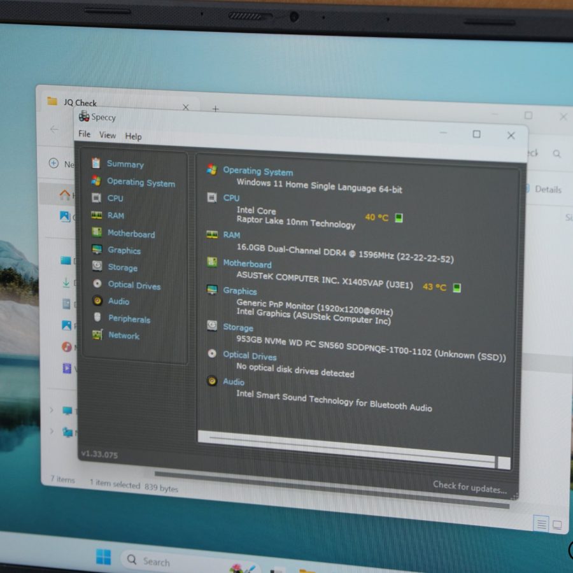Screen dimensions: 573x573
Task: Open the Details pane button in File Explorer
Action: click(x=544, y=189)
